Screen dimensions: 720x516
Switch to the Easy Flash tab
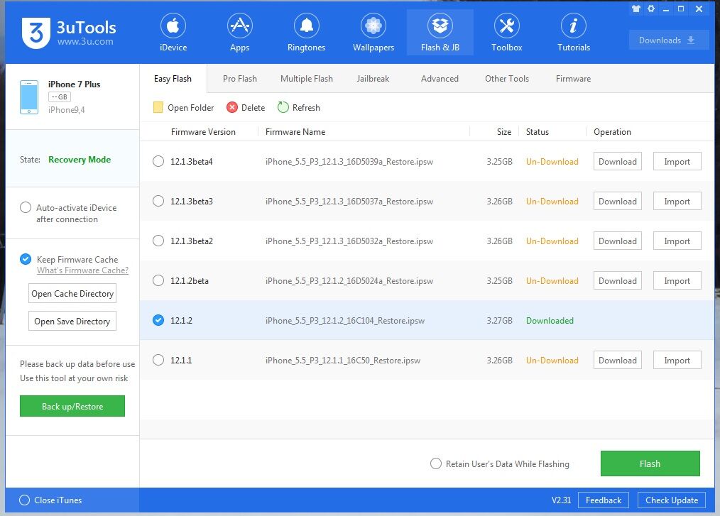pos(173,79)
